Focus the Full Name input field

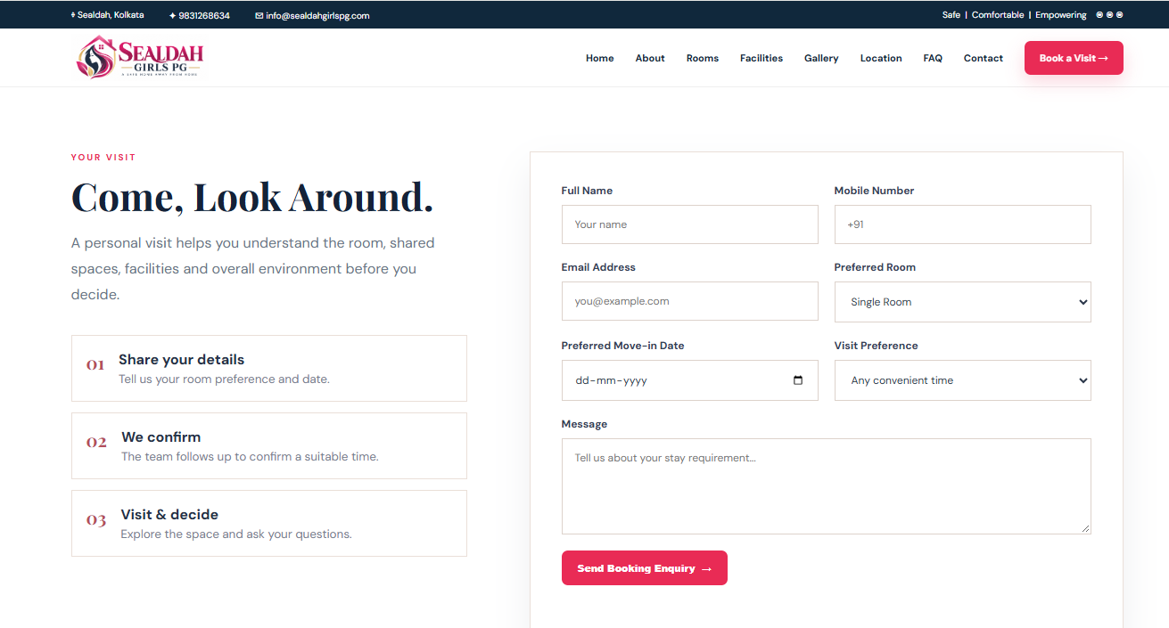pyautogui.click(x=689, y=224)
